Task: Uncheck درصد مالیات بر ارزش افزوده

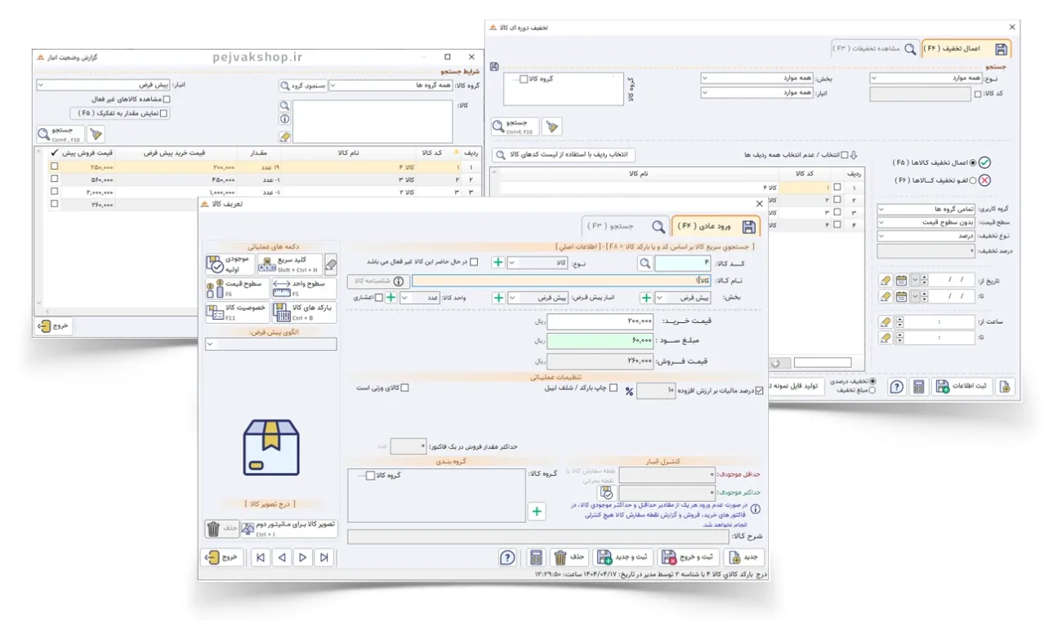Action: [x=760, y=391]
